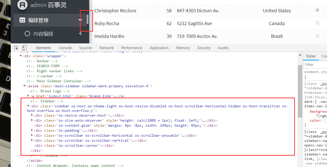The width and height of the screenshot is (327, 167).
Task: Expand the os-resize-observer-host div node
Action: point(32,115)
